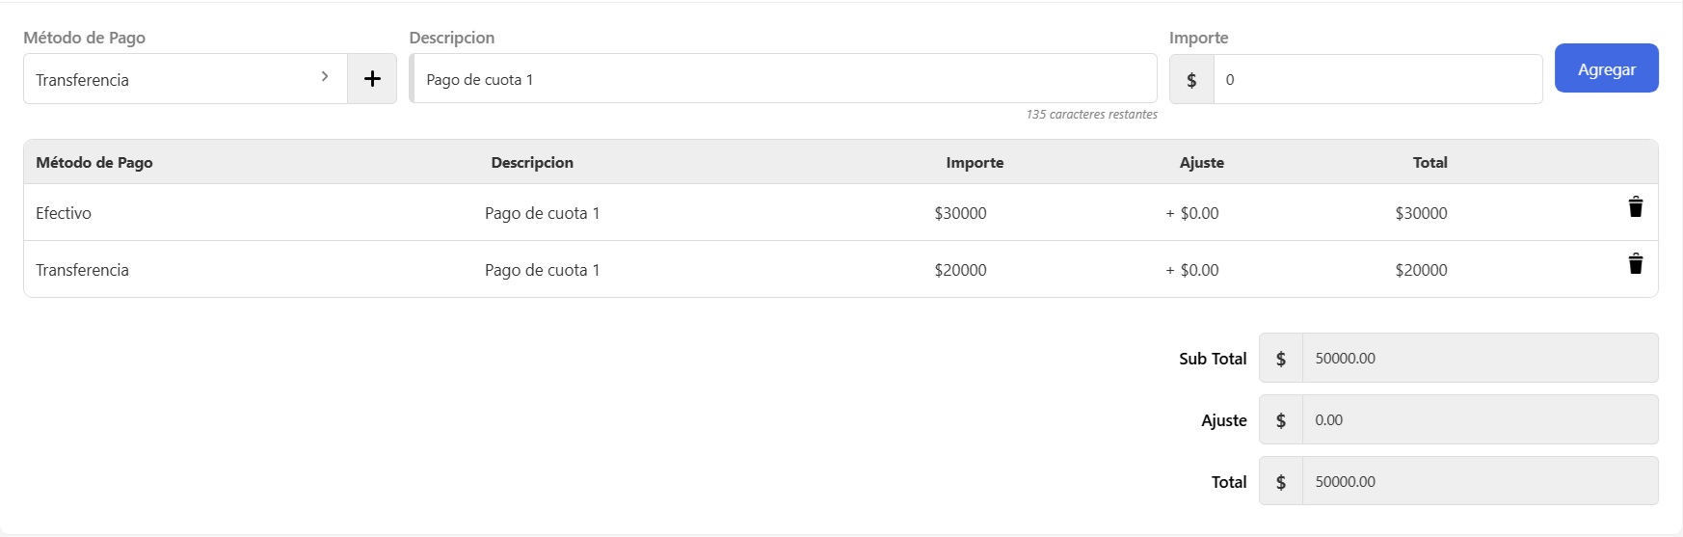Image resolution: width=1683 pixels, height=537 pixels.
Task: Click the Método de Pago column header
Action: coord(94,163)
